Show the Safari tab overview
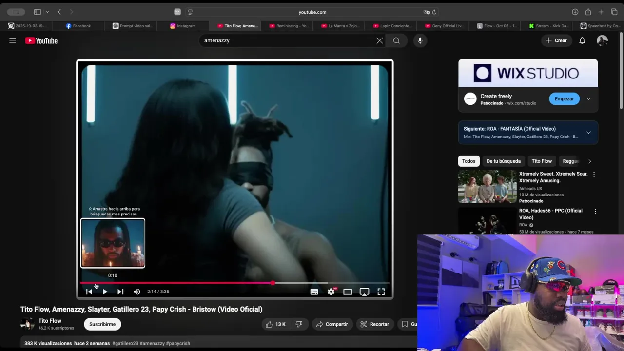624x351 pixels. [x=614, y=12]
